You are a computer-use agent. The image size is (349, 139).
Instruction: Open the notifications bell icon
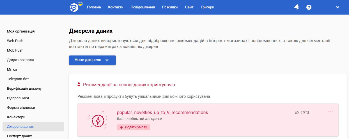pyautogui.click(x=297, y=7)
